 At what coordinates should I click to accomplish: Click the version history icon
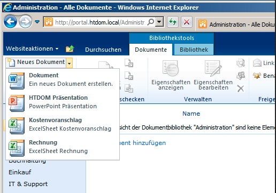pyautogui.click(x=241, y=63)
